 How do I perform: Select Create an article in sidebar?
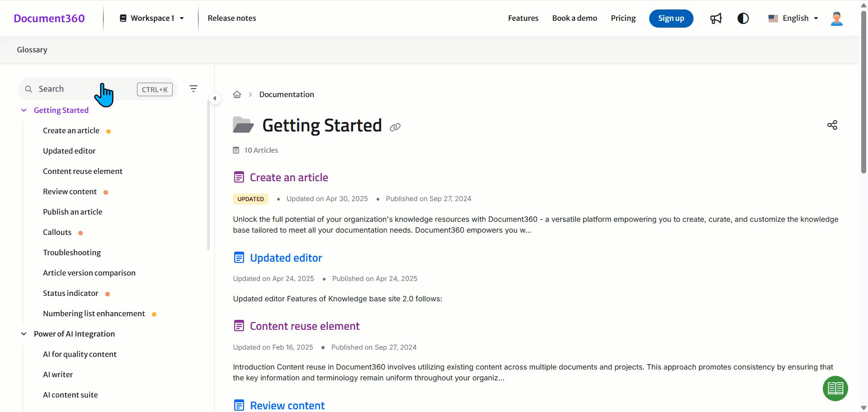click(x=71, y=131)
